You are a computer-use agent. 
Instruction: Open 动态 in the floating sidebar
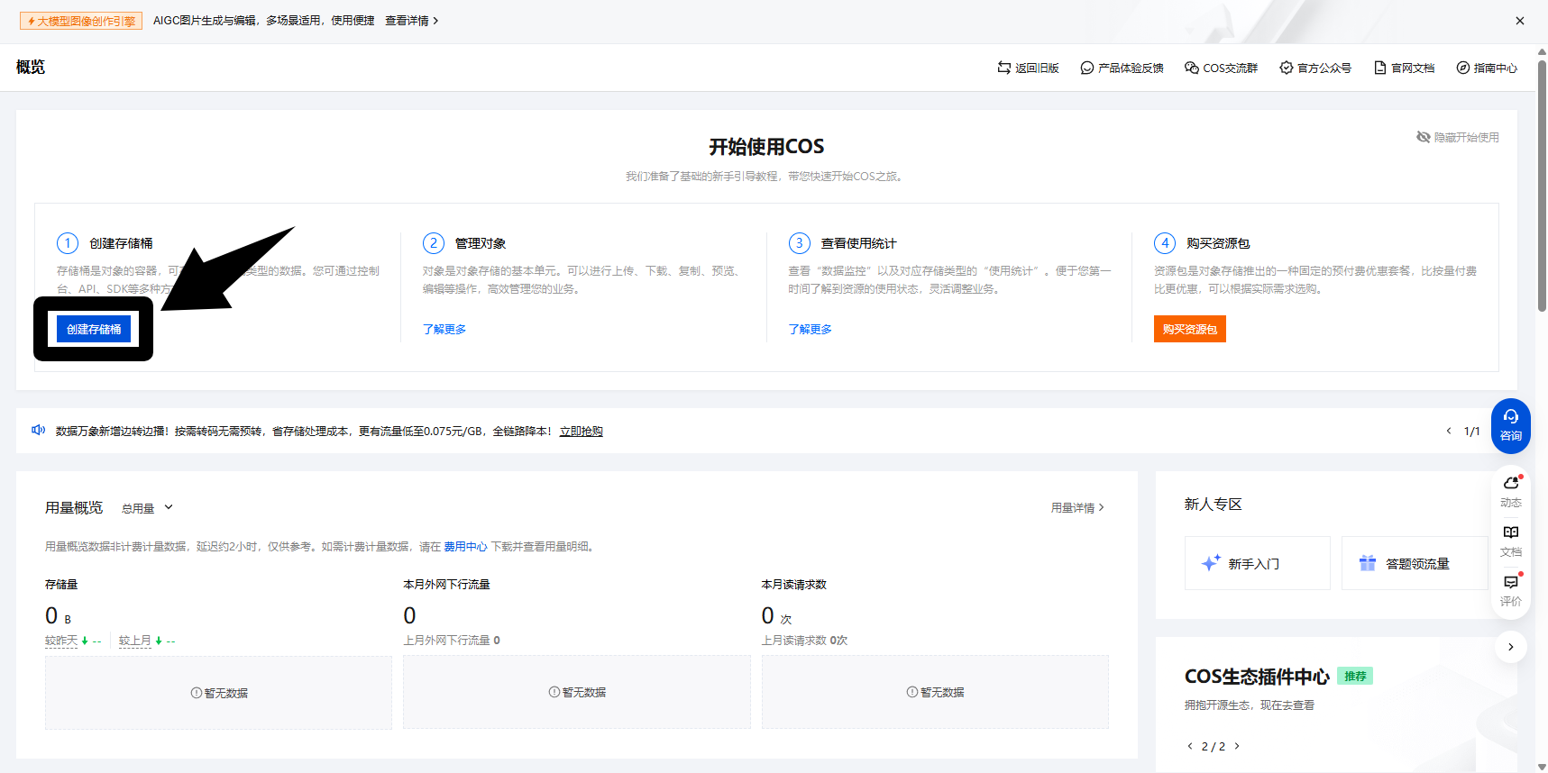point(1511,491)
